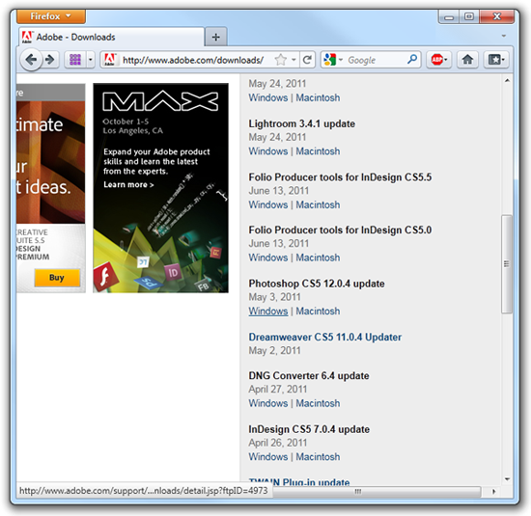Viewport: 531px width, 516px height.
Task: Click Windows link for Folio Producer tools CS5.0
Action: (267, 258)
